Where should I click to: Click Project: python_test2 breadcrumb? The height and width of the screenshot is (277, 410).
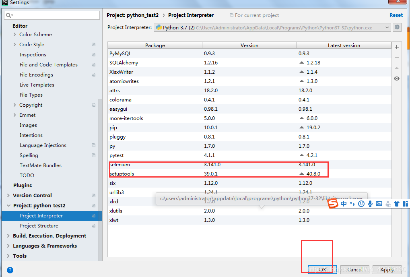click(132, 15)
